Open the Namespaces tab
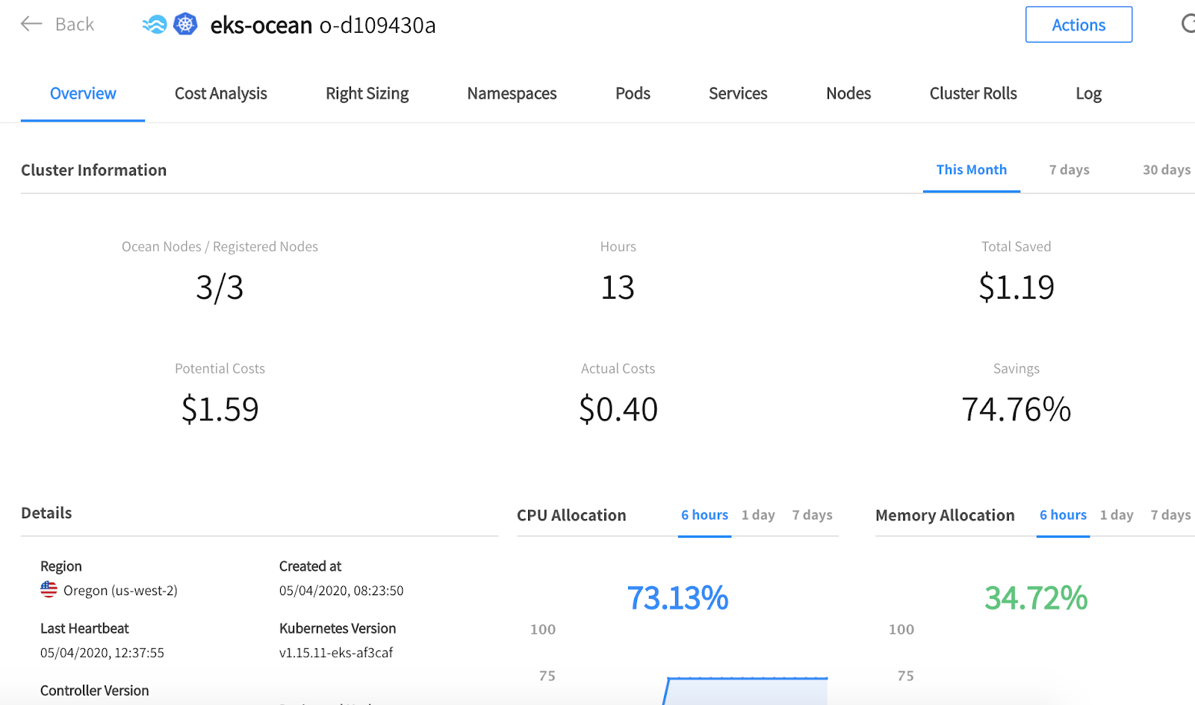This screenshot has width=1195, height=705. (x=512, y=93)
